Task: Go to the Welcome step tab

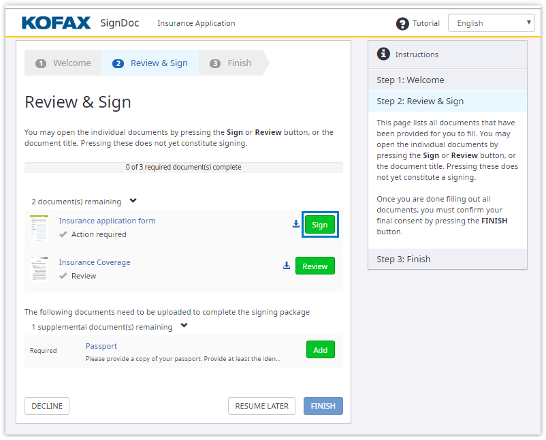Action: coord(63,63)
